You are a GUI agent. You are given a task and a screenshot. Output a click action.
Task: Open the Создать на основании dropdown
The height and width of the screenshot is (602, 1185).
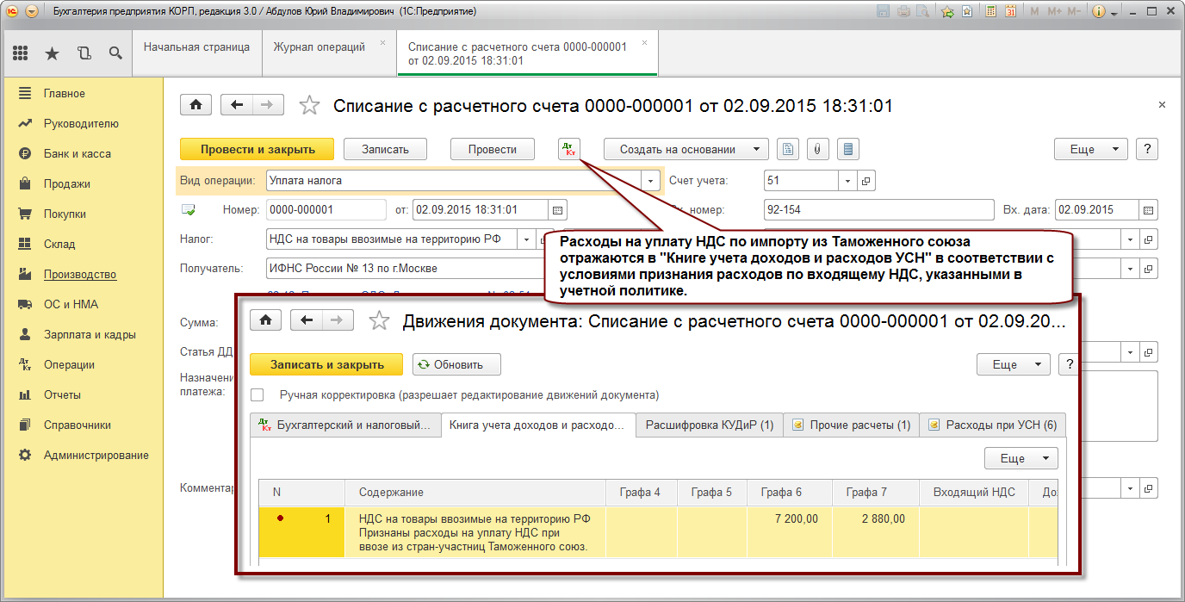pyautogui.click(x=686, y=149)
